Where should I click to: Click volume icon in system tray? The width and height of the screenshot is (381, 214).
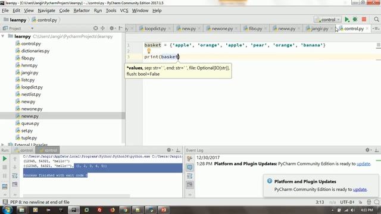point(352,210)
